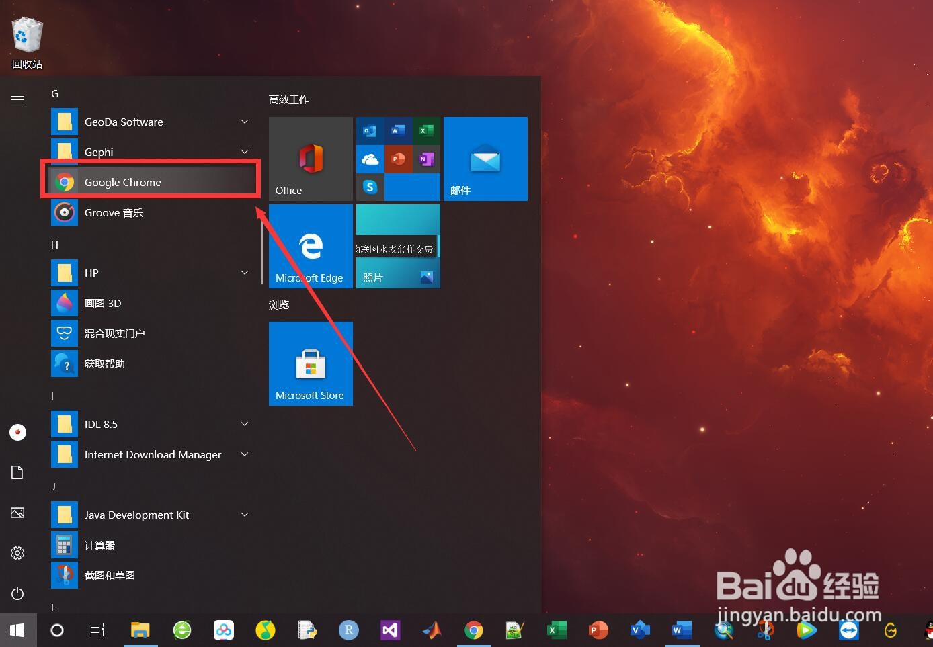The image size is (933, 647).
Task: Open Documents from the Start sidebar
Action: (x=17, y=472)
